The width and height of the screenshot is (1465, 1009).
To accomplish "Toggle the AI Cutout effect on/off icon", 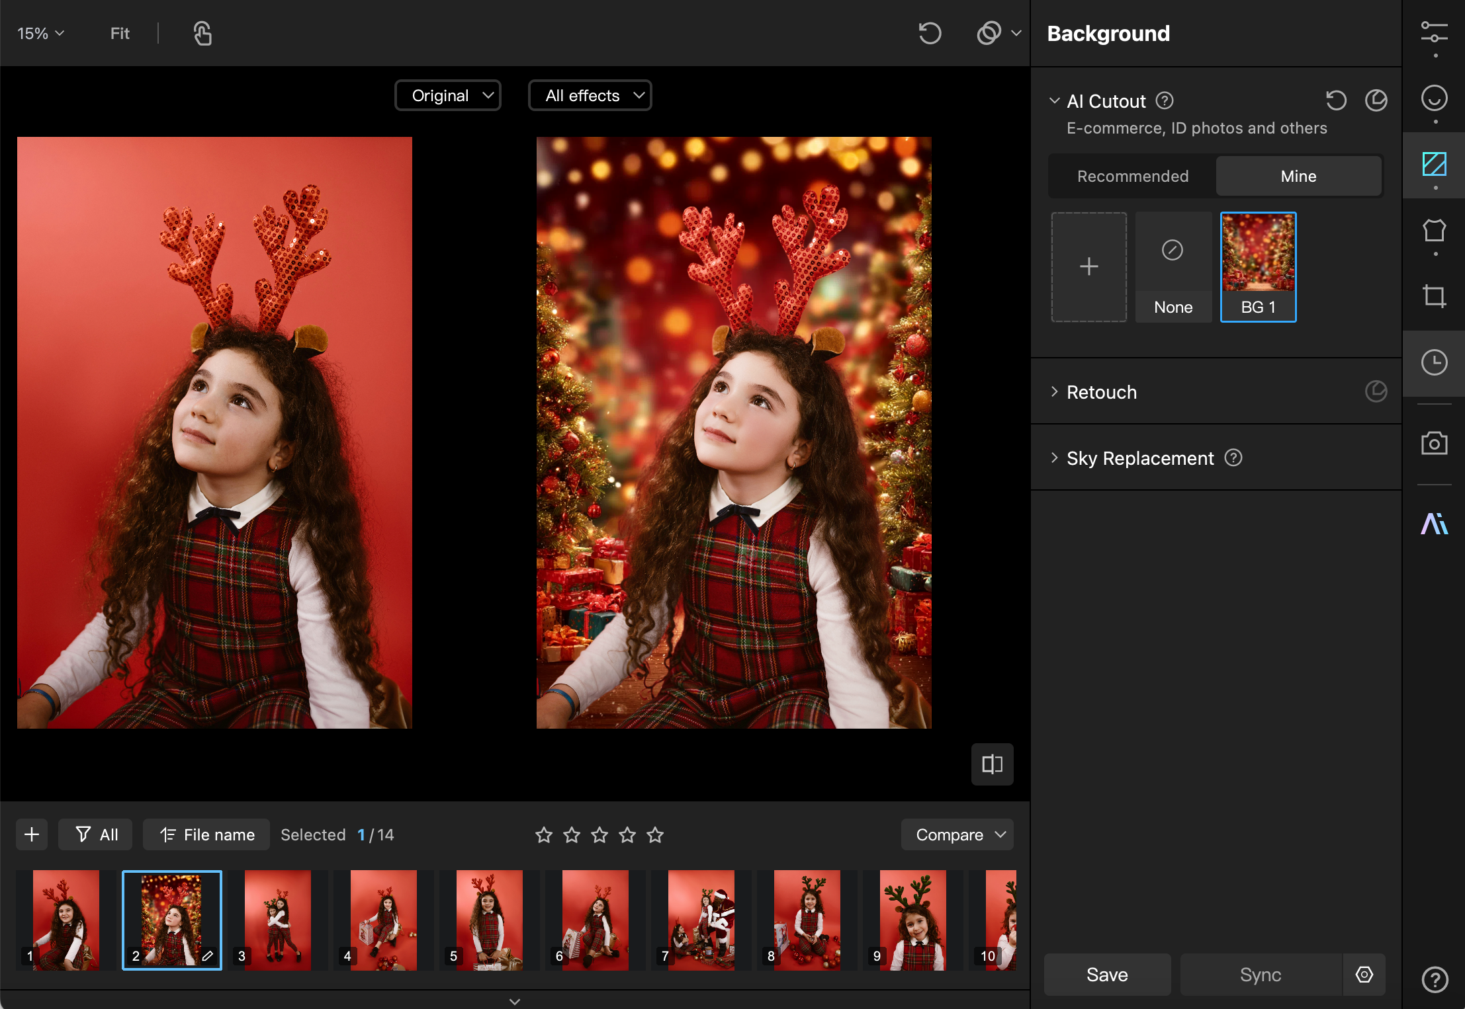I will click(x=1376, y=101).
